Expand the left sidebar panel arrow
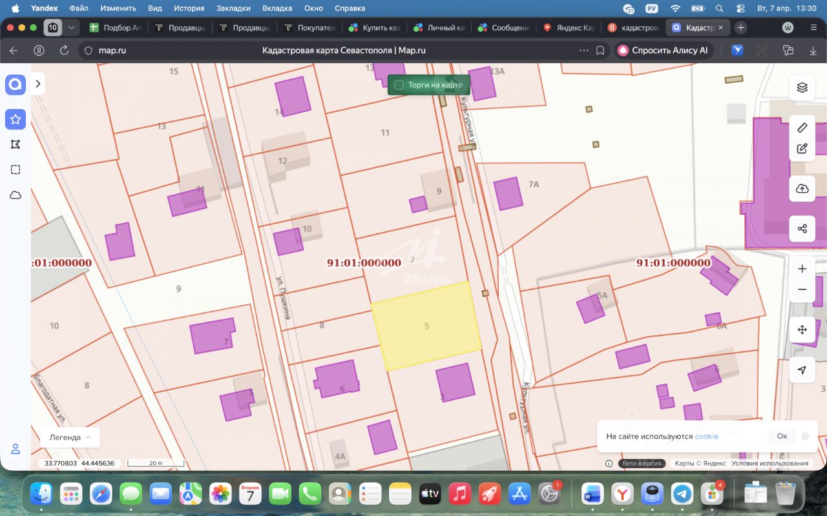827x516 pixels. tap(38, 84)
